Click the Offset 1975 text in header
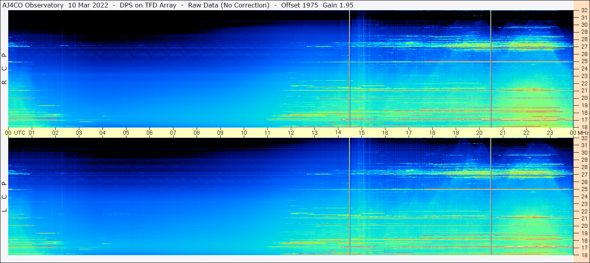The width and height of the screenshot is (590, 263). [x=300, y=5]
